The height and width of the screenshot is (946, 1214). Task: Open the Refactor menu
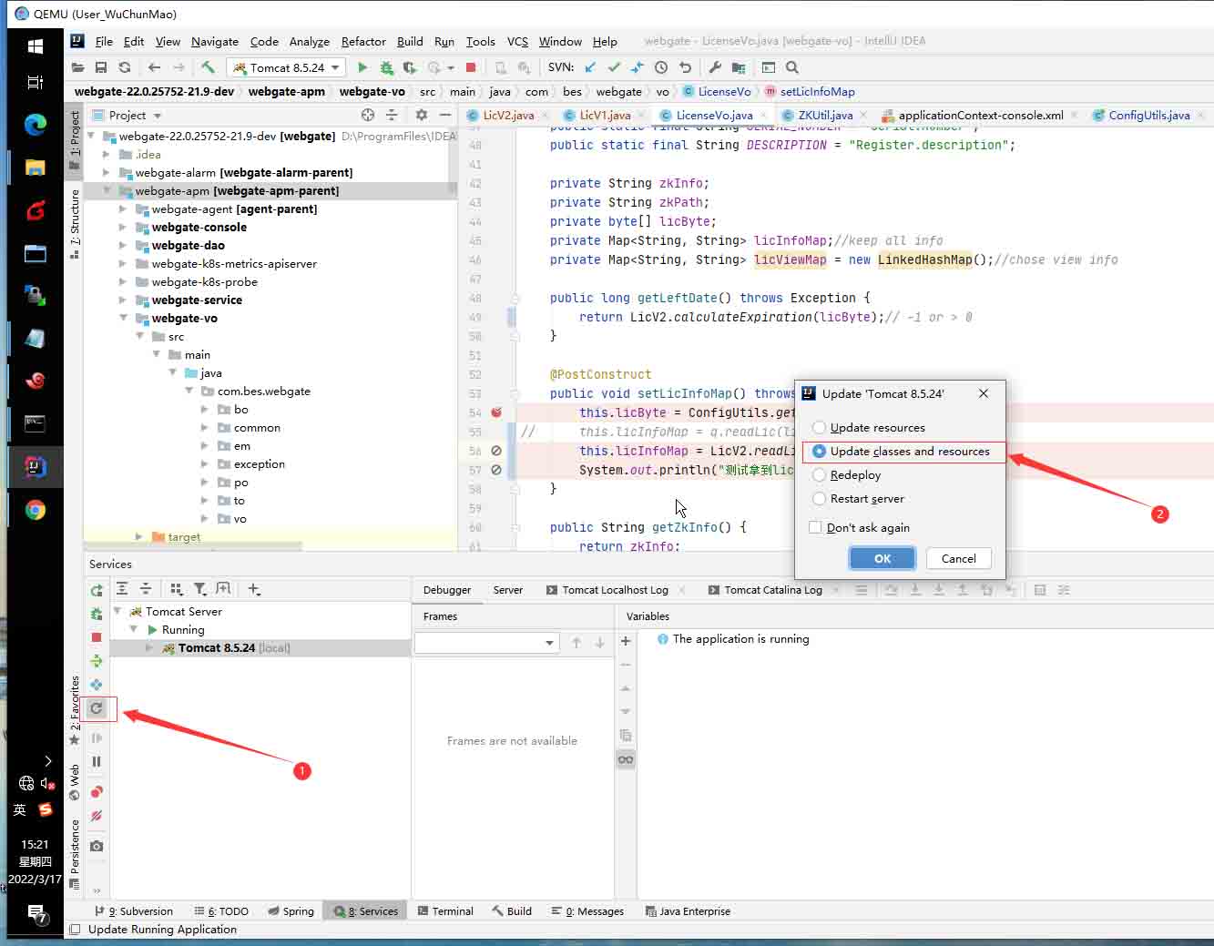[363, 41]
